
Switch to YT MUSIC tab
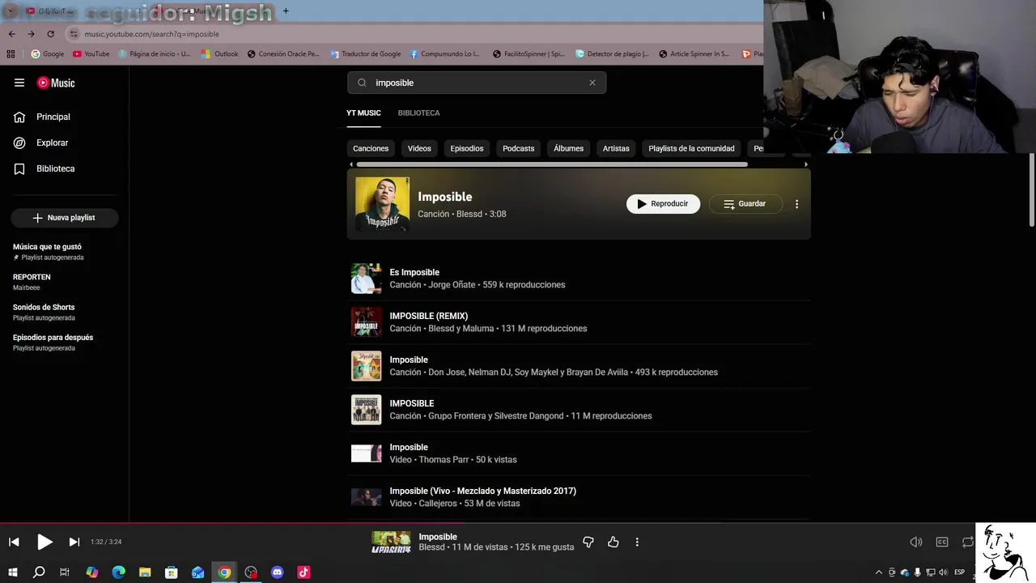363,113
